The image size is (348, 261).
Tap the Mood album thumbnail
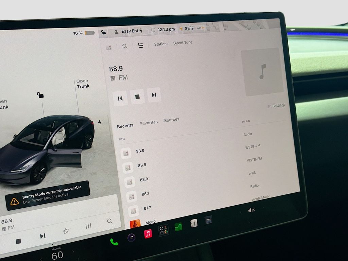[135, 224]
